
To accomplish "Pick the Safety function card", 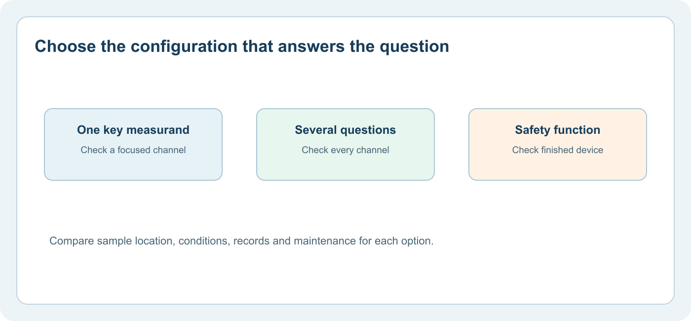I will 558,144.
